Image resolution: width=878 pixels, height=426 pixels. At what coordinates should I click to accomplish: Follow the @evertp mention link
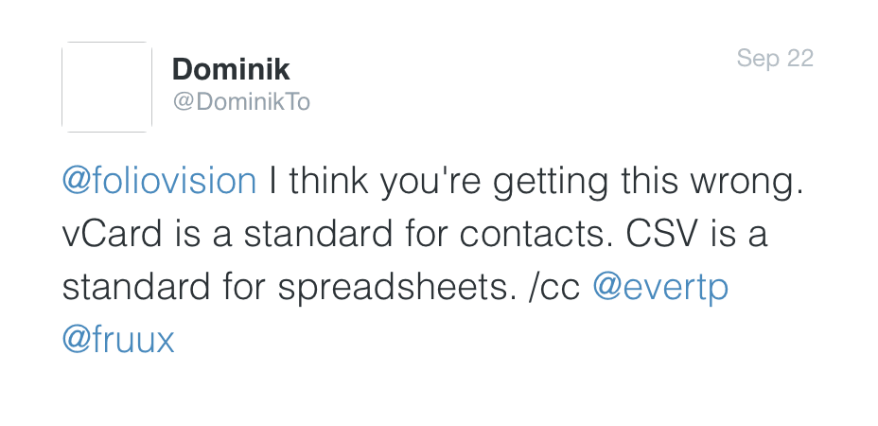tap(660, 288)
